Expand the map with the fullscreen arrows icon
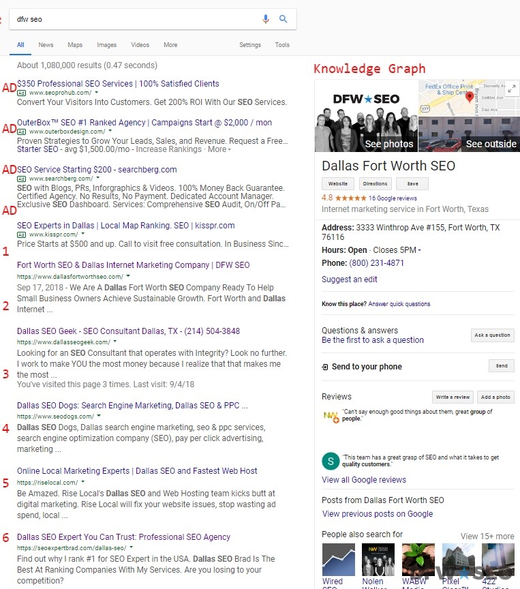520x589 pixels. [511, 89]
